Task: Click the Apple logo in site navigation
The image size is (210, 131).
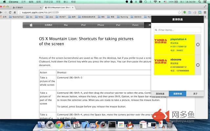Action: pos(31,25)
